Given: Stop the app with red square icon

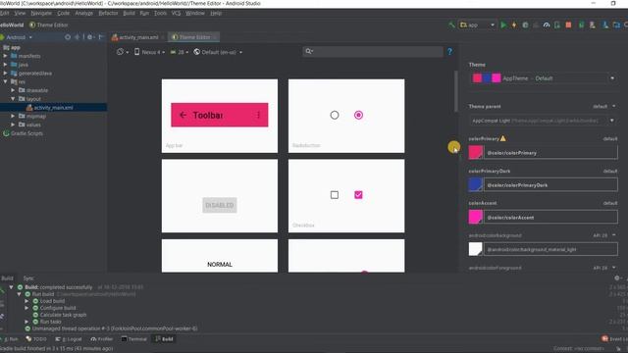Looking at the screenshot, I should tap(568, 25).
